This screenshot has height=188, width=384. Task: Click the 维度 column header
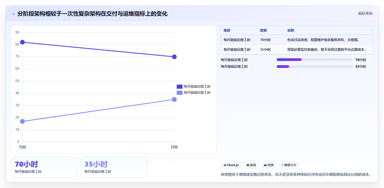[227, 31]
